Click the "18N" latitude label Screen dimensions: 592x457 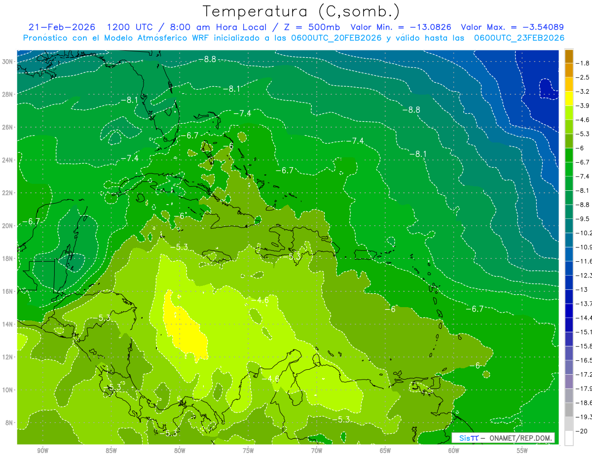click(x=8, y=258)
